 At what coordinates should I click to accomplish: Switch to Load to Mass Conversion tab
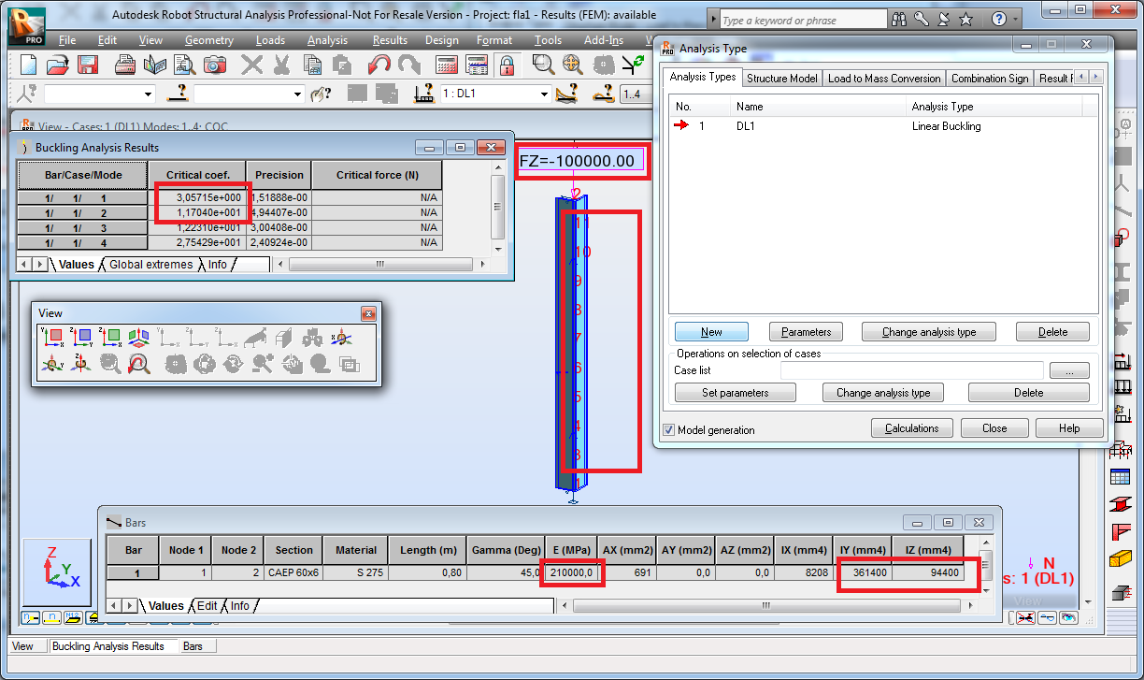[x=884, y=79]
